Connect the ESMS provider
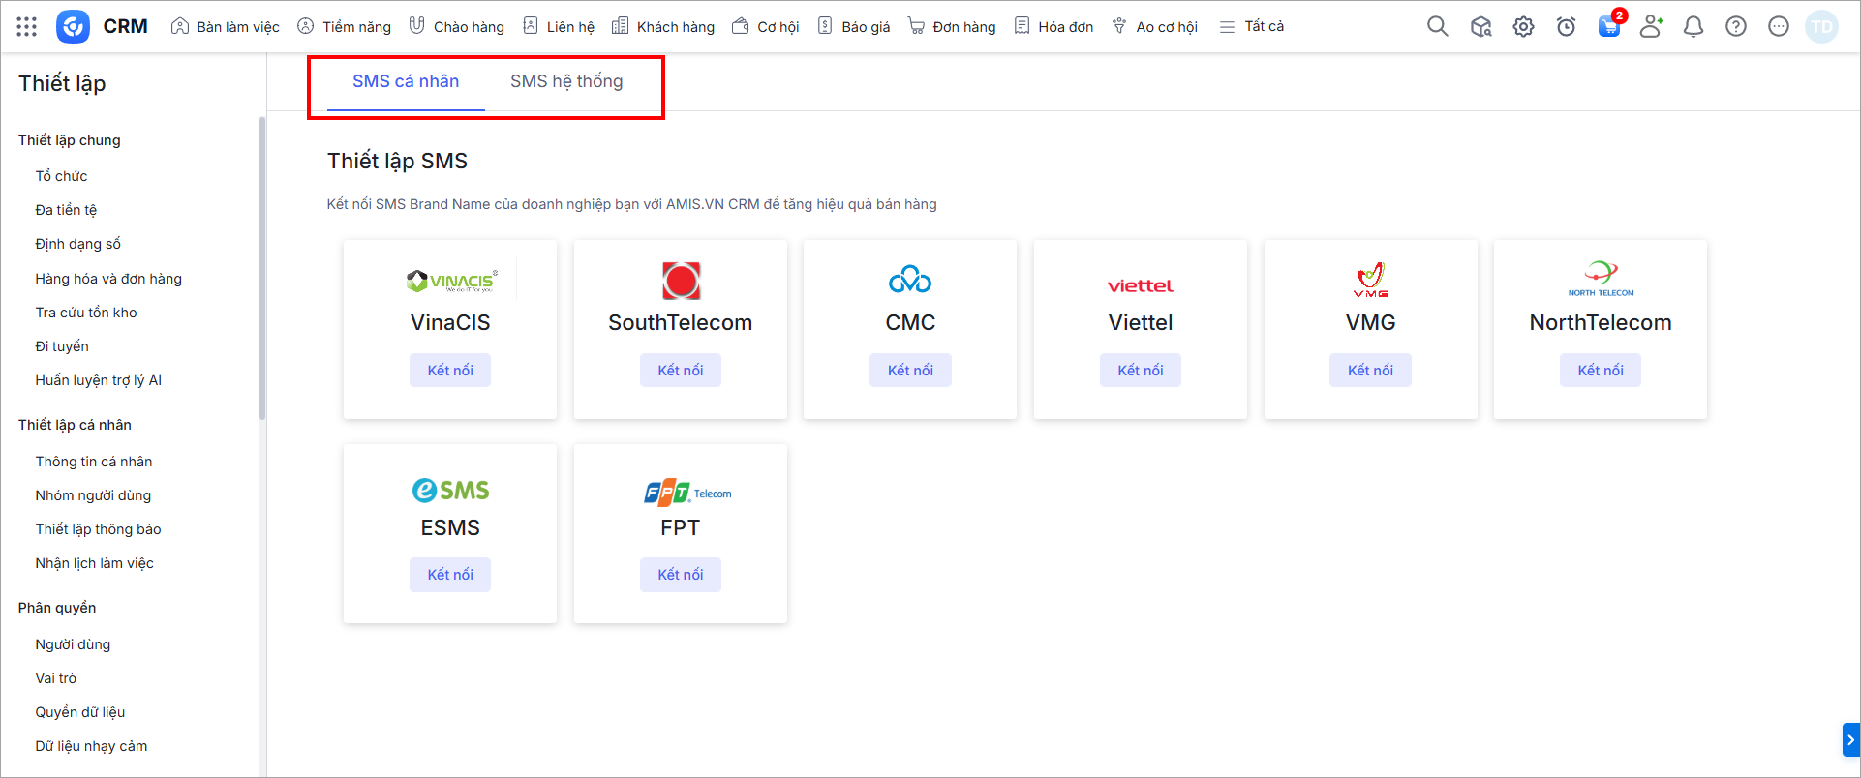Image resolution: width=1861 pixels, height=778 pixels. point(450,574)
